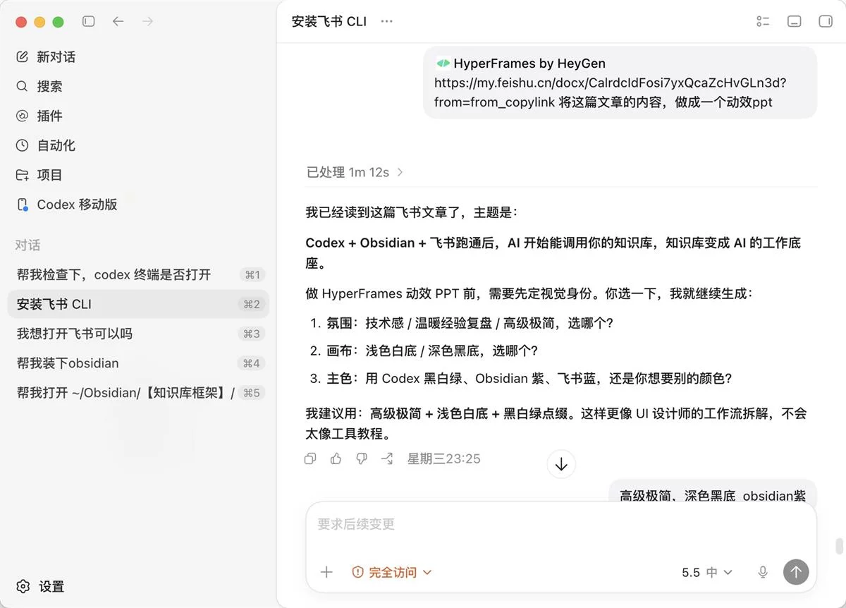
Task: Click the microphone voice input icon
Action: tap(763, 572)
